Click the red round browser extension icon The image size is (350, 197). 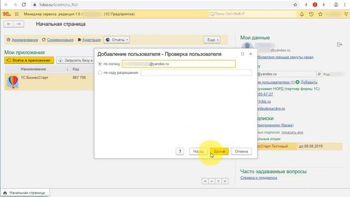pyautogui.click(x=315, y=5)
